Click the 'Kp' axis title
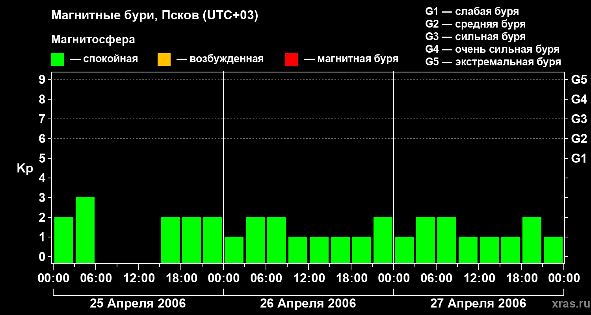This screenshot has width=591, height=315. 25,169
